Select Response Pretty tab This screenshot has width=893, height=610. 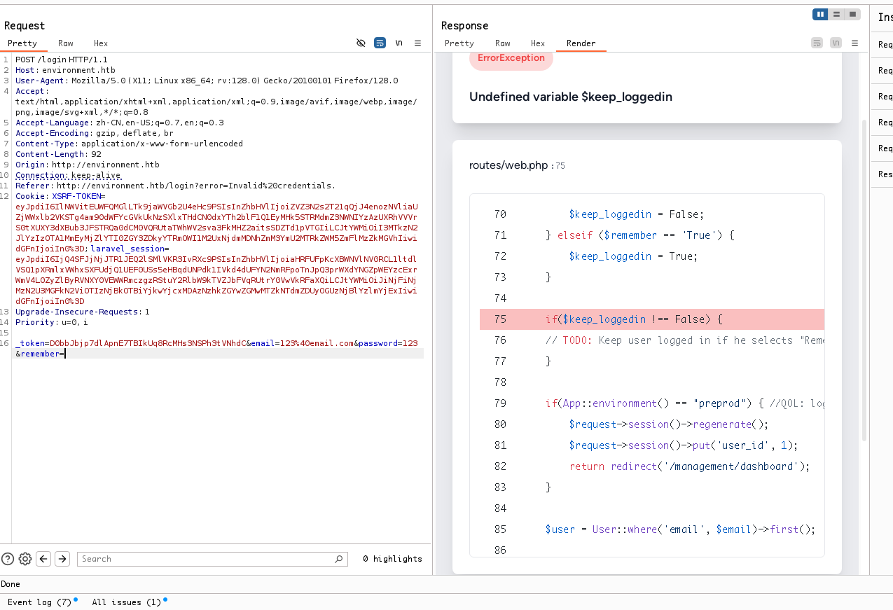[x=459, y=43]
